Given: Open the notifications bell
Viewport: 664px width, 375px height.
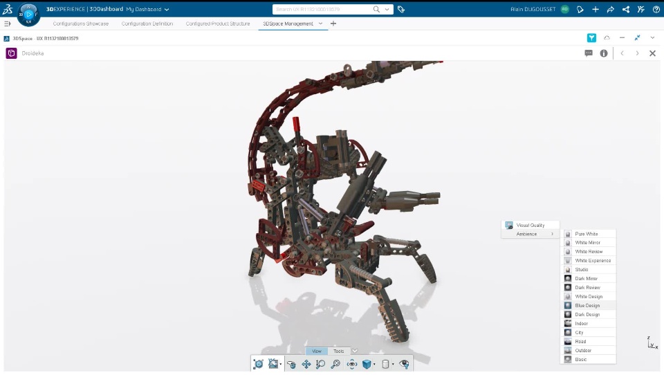Looking at the screenshot, I should pyautogui.click(x=580, y=9).
